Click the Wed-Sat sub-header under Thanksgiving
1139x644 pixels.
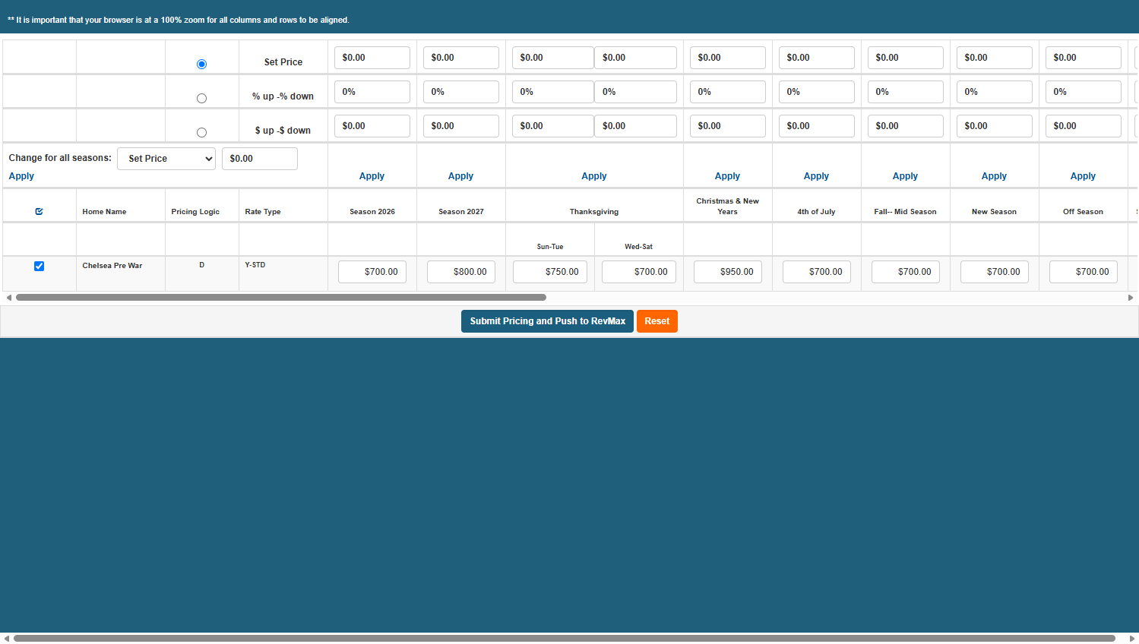coord(639,247)
